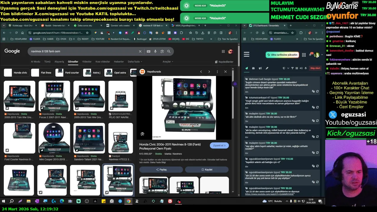The image size is (377, 212).
Task: Toggle the bell icon next to Skip Alert
Action: tap(305, 68)
